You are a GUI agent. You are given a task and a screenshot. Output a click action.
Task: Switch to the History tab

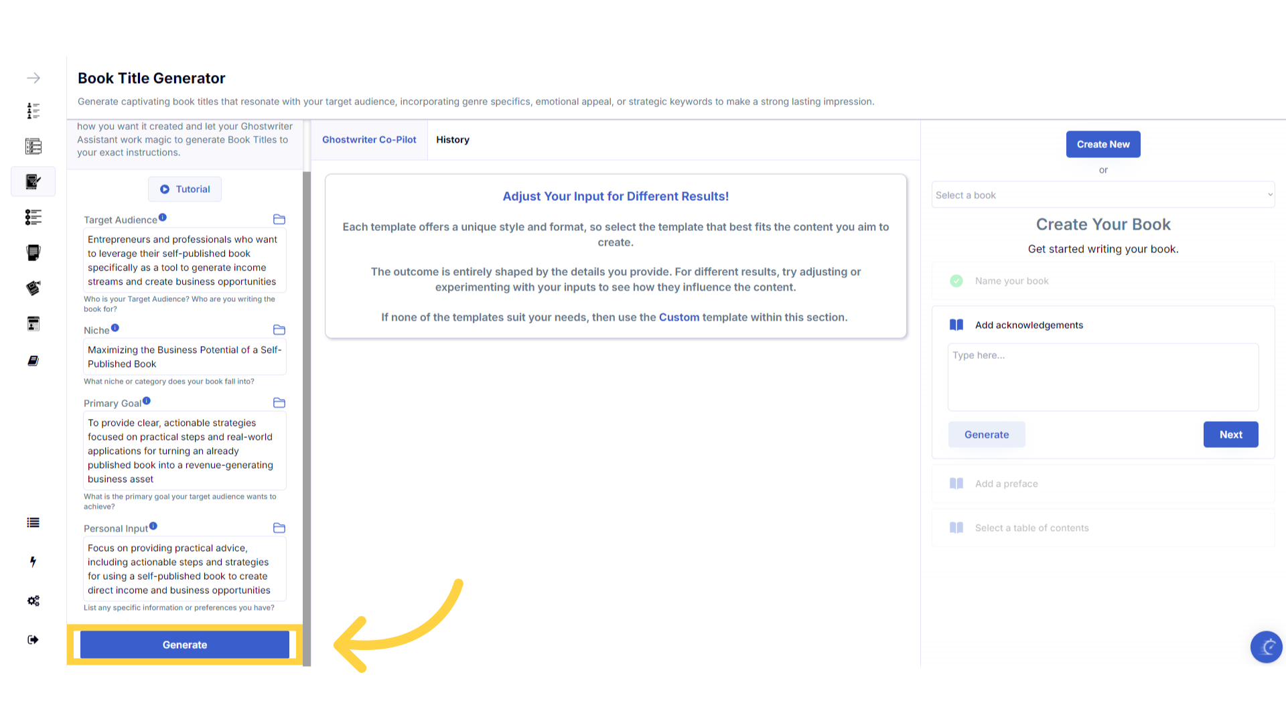tap(453, 140)
